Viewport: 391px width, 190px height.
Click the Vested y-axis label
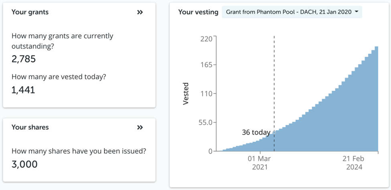pyautogui.click(x=186, y=94)
